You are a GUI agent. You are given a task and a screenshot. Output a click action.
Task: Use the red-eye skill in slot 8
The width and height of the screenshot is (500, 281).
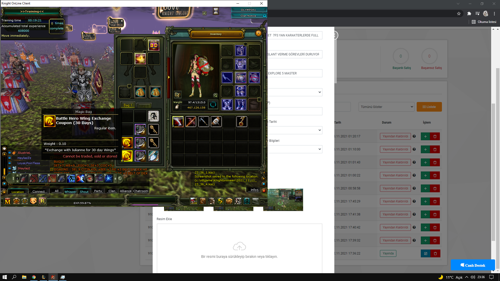[90, 178]
